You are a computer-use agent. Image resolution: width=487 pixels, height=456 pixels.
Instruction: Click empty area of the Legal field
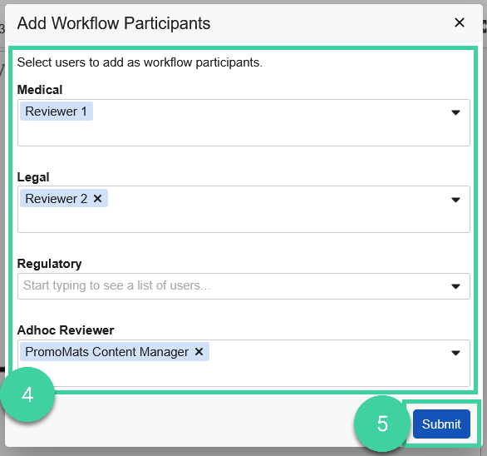point(264,218)
